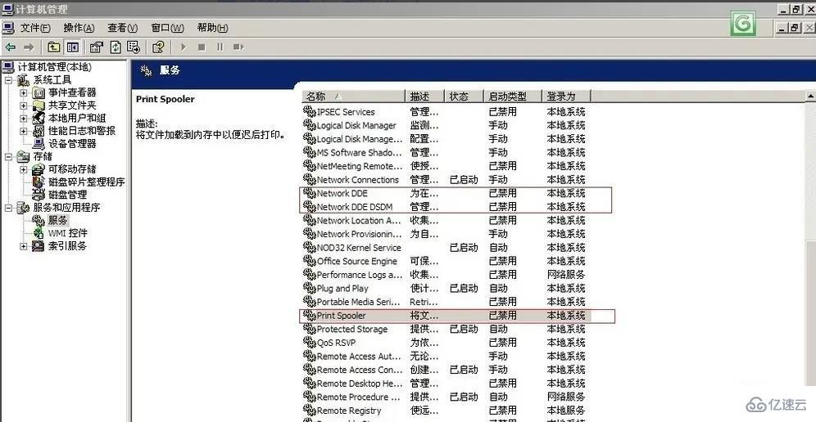Click the 索引服务 icon in tree
Viewport: 816px width, 422px height.
(x=39, y=246)
